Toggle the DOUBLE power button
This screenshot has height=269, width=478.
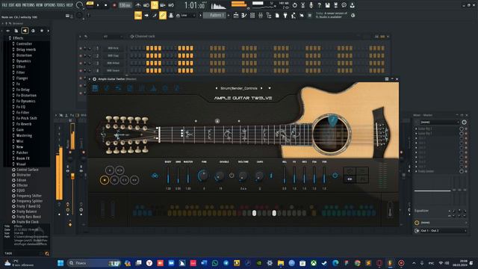pyautogui.click(x=232, y=176)
